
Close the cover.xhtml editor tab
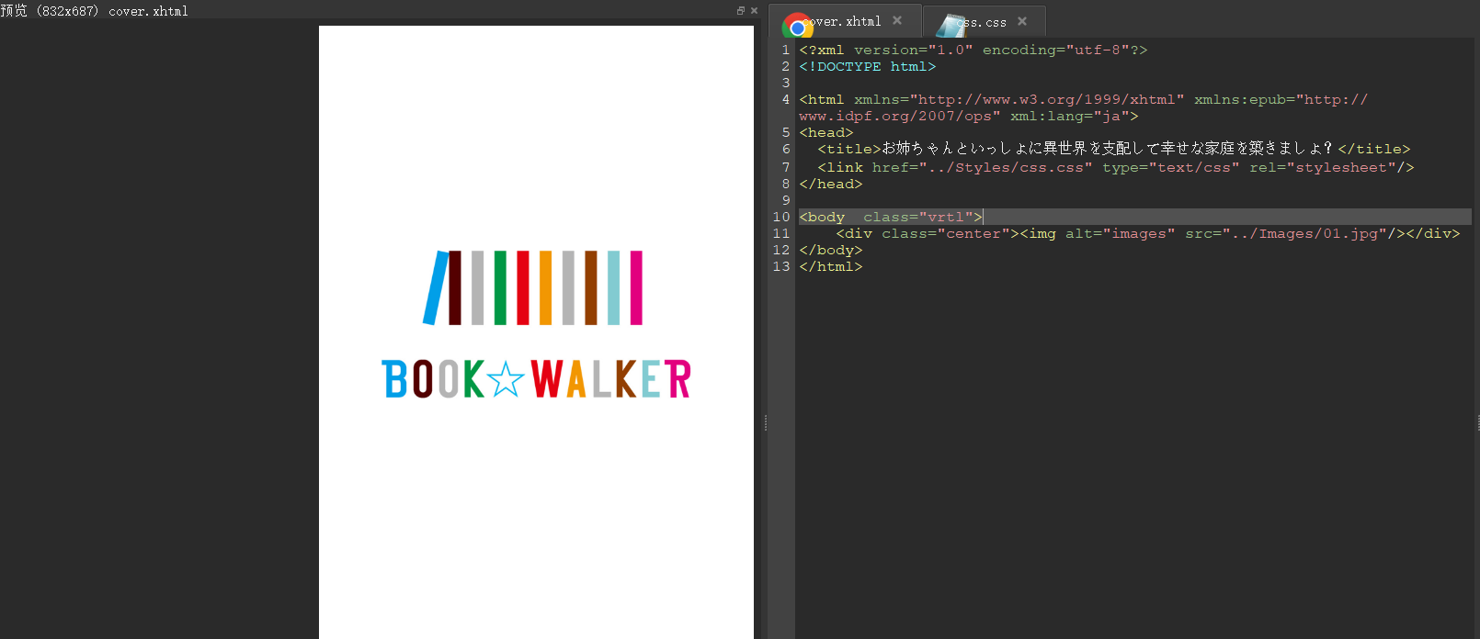coord(897,21)
